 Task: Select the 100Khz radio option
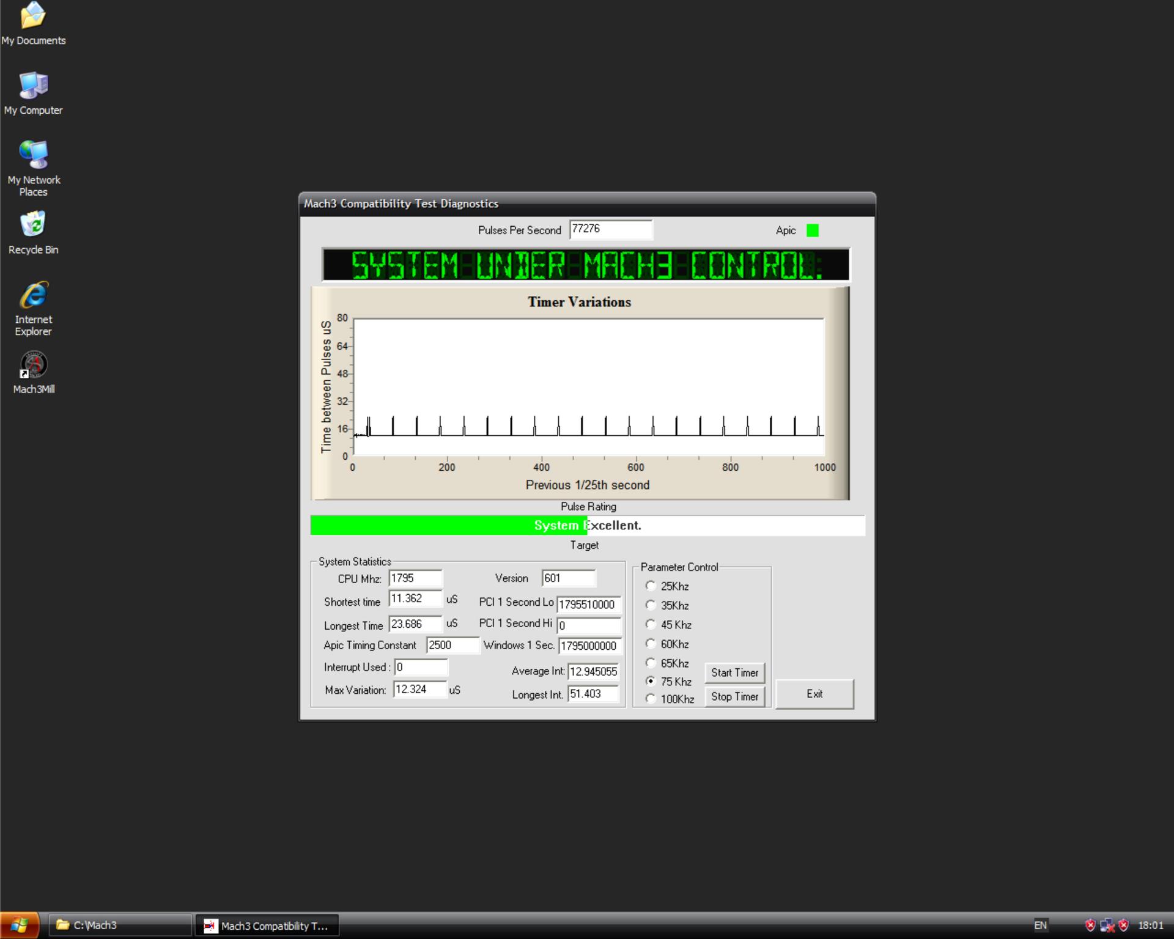click(x=651, y=698)
